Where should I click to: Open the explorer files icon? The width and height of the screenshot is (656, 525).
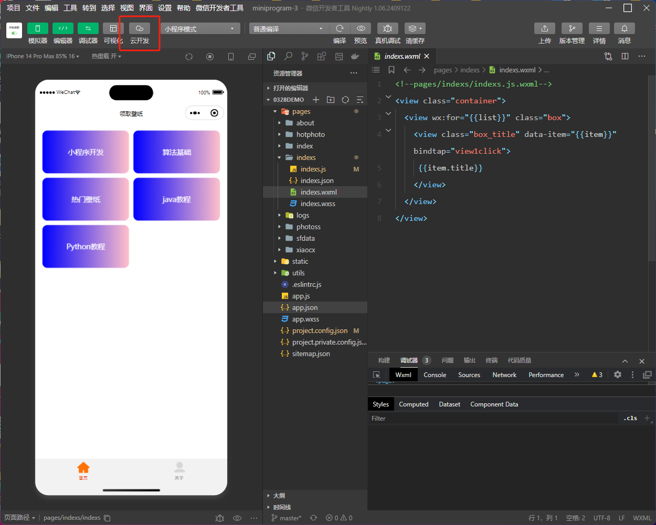tap(271, 56)
